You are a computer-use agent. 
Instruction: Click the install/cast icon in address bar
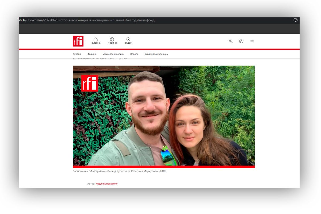pos(295,20)
